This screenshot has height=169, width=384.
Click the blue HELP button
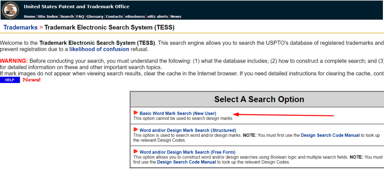click(10, 80)
